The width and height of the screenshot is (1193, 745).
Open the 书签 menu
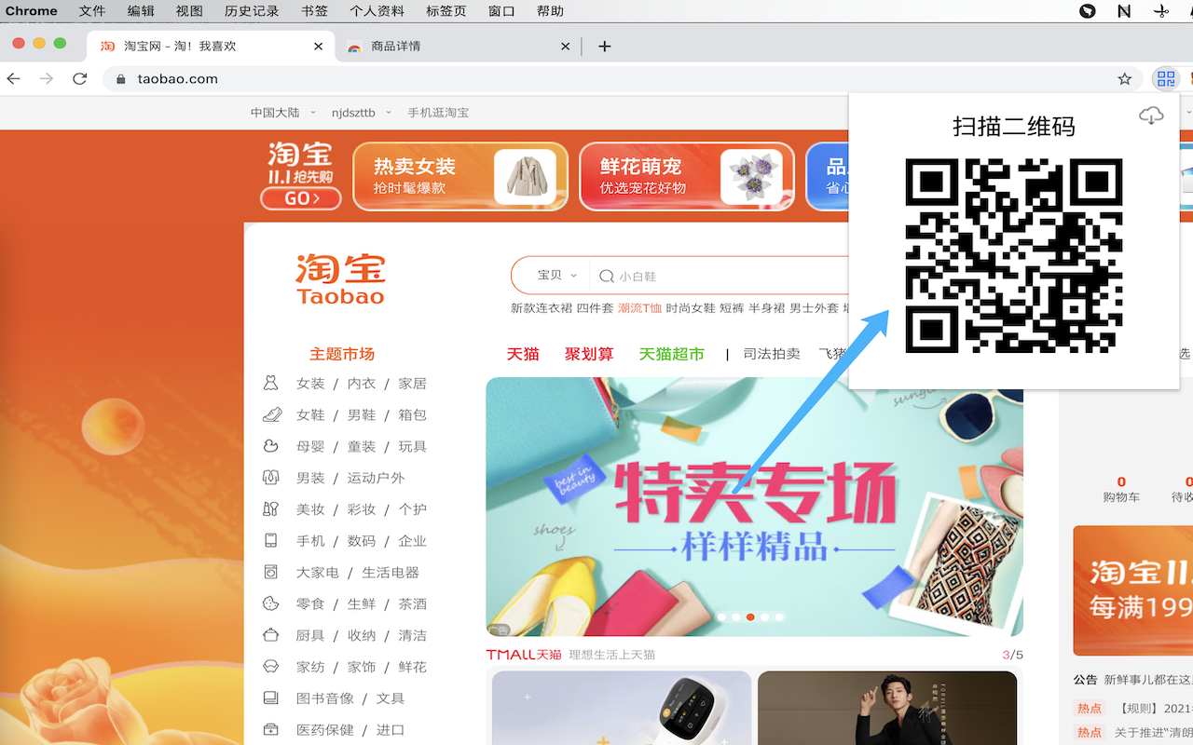[x=315, y=11]
